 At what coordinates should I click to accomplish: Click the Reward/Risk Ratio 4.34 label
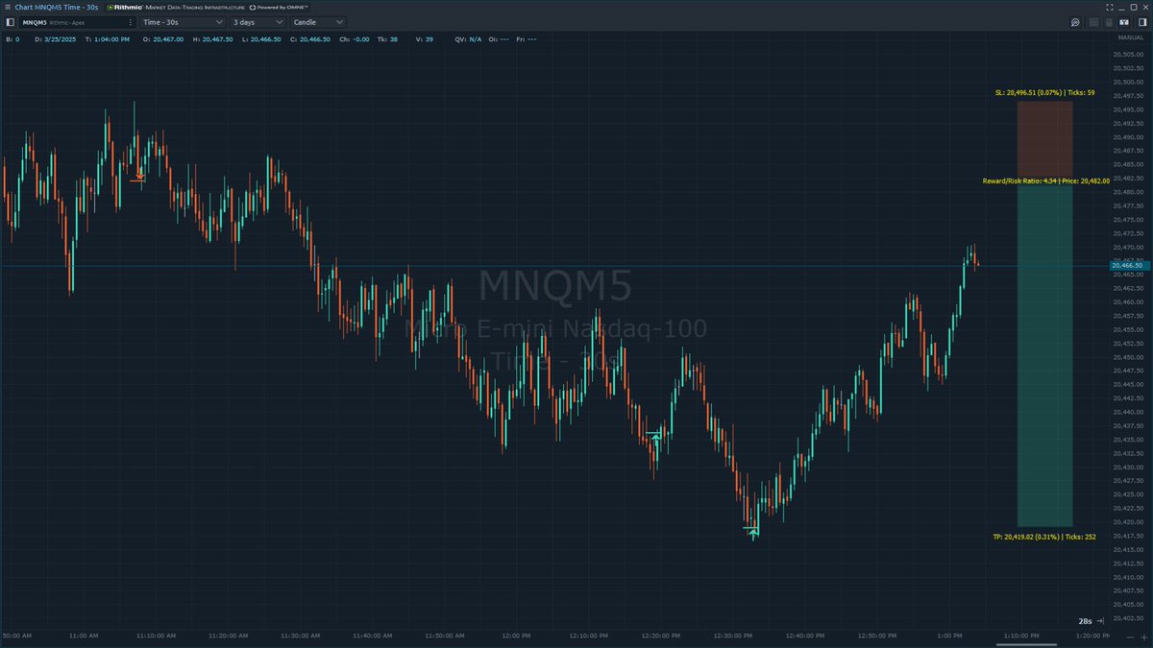(1045, 180)
